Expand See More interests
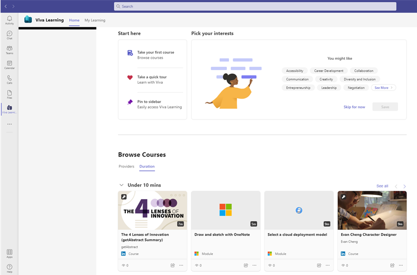 (x=383, y=88)
